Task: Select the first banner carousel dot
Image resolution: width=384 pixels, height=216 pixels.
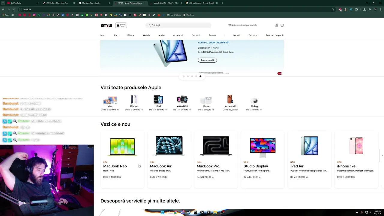Action: [x=184, y=76]
